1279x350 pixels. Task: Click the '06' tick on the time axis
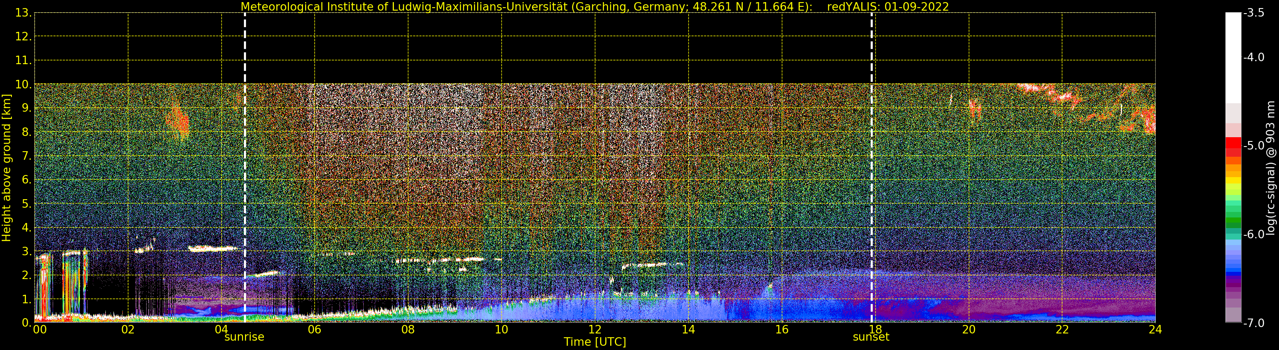tap(315, 330)
